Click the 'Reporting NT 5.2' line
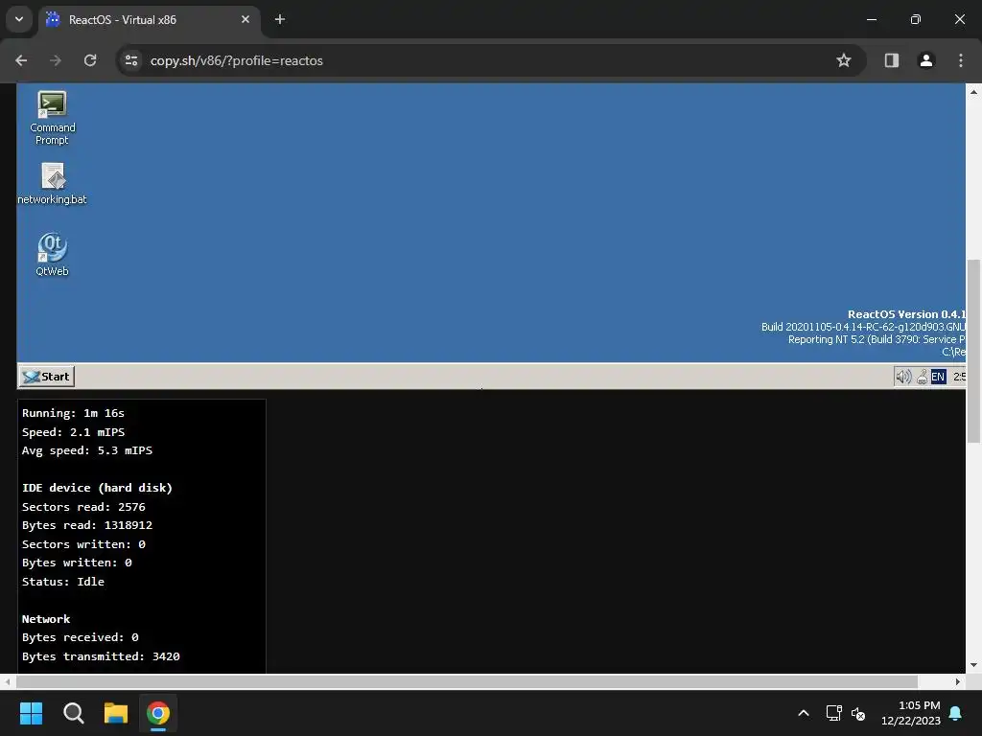The width and height of the screenshot is (982, 736). (x=877, y=339)
